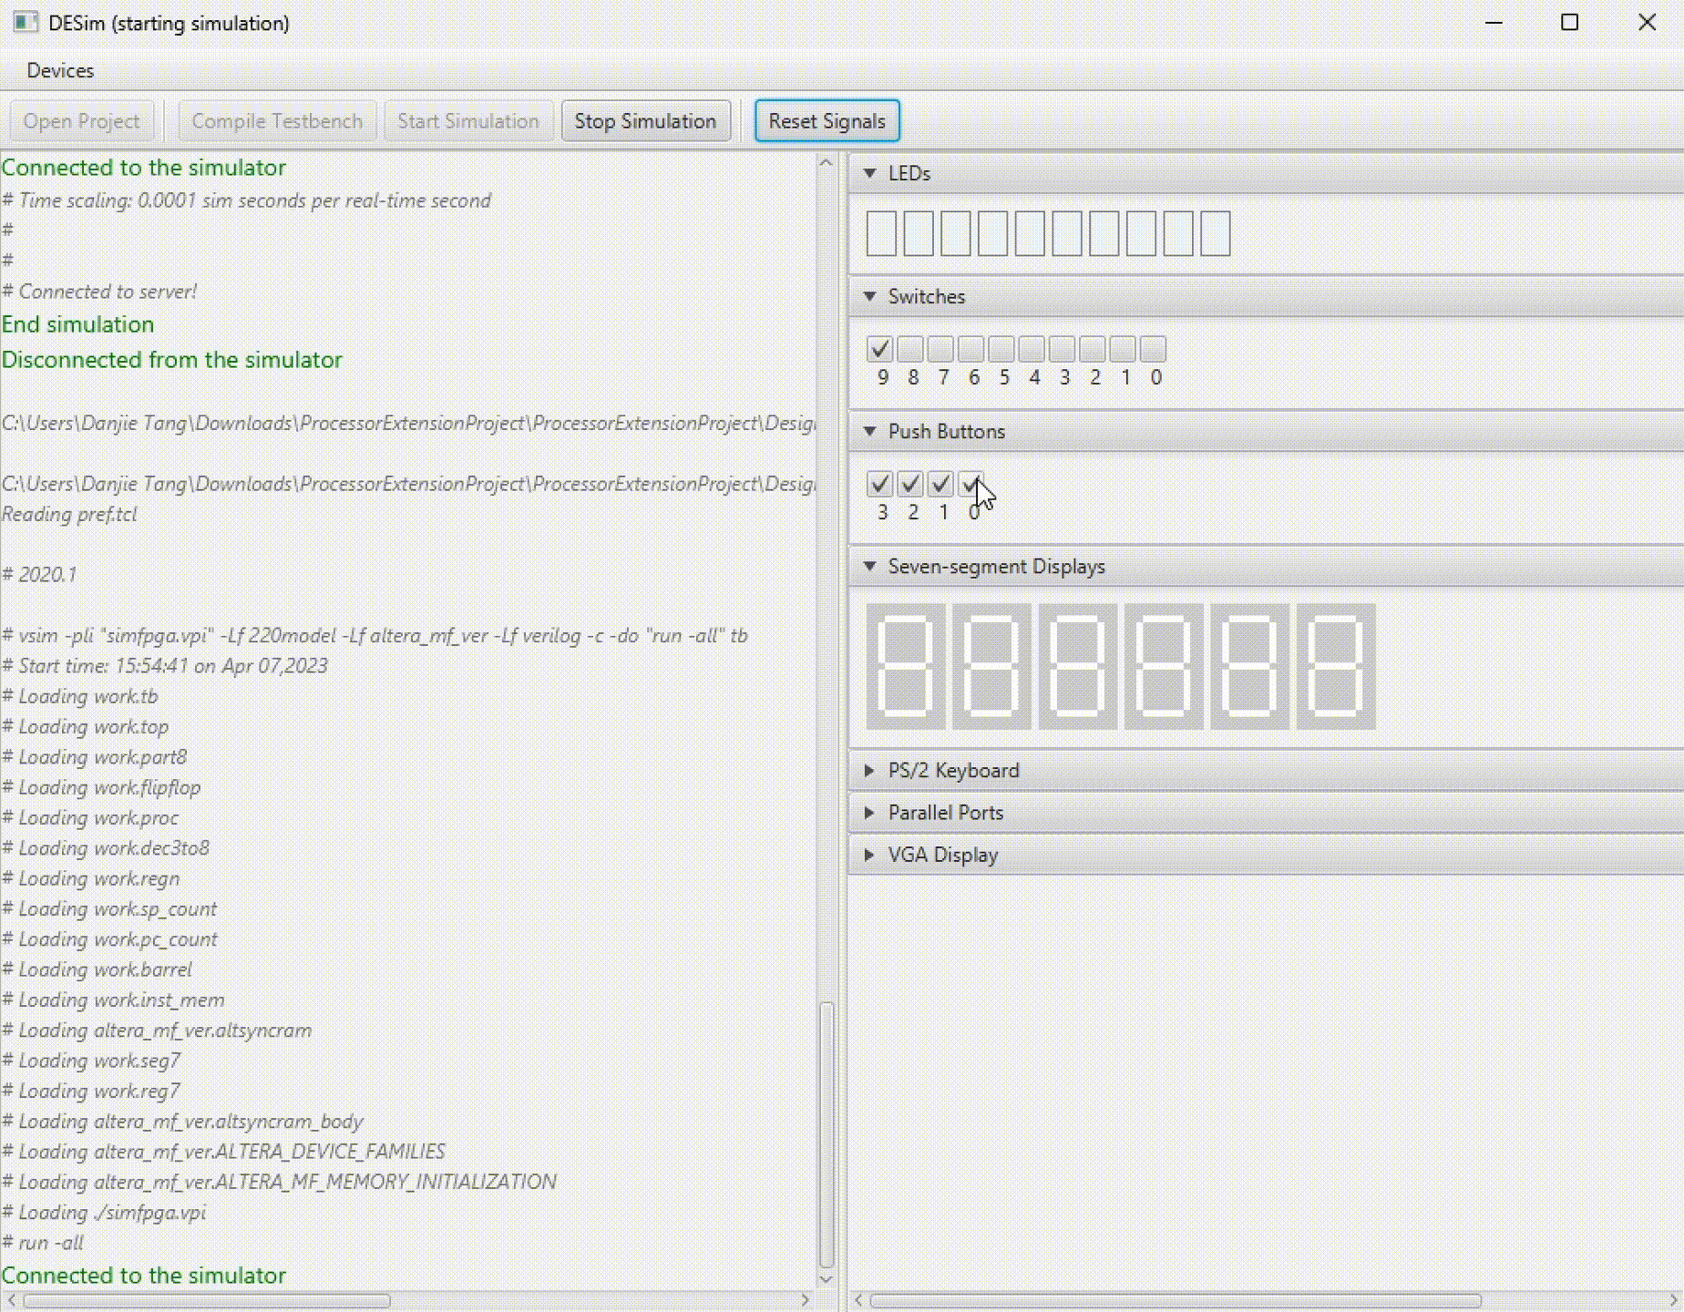Collapse the Push Buttons section
Image resolution: width=1684 pixels, height=1312 pixels.
870,431
